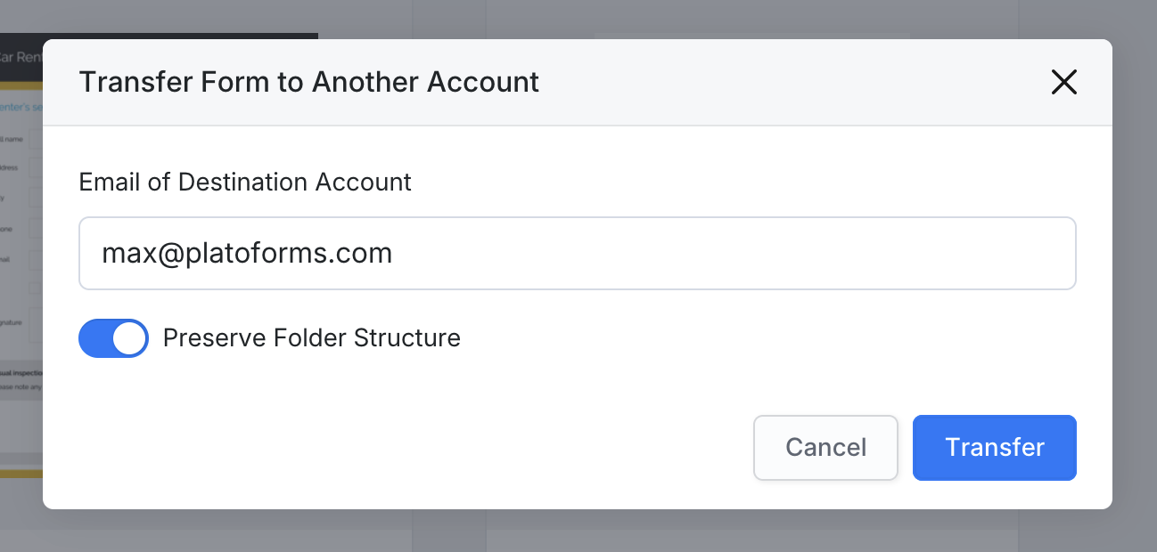Click the white knob of the folder toggle
Screen dimensions: 1157x552
[130, 338]
